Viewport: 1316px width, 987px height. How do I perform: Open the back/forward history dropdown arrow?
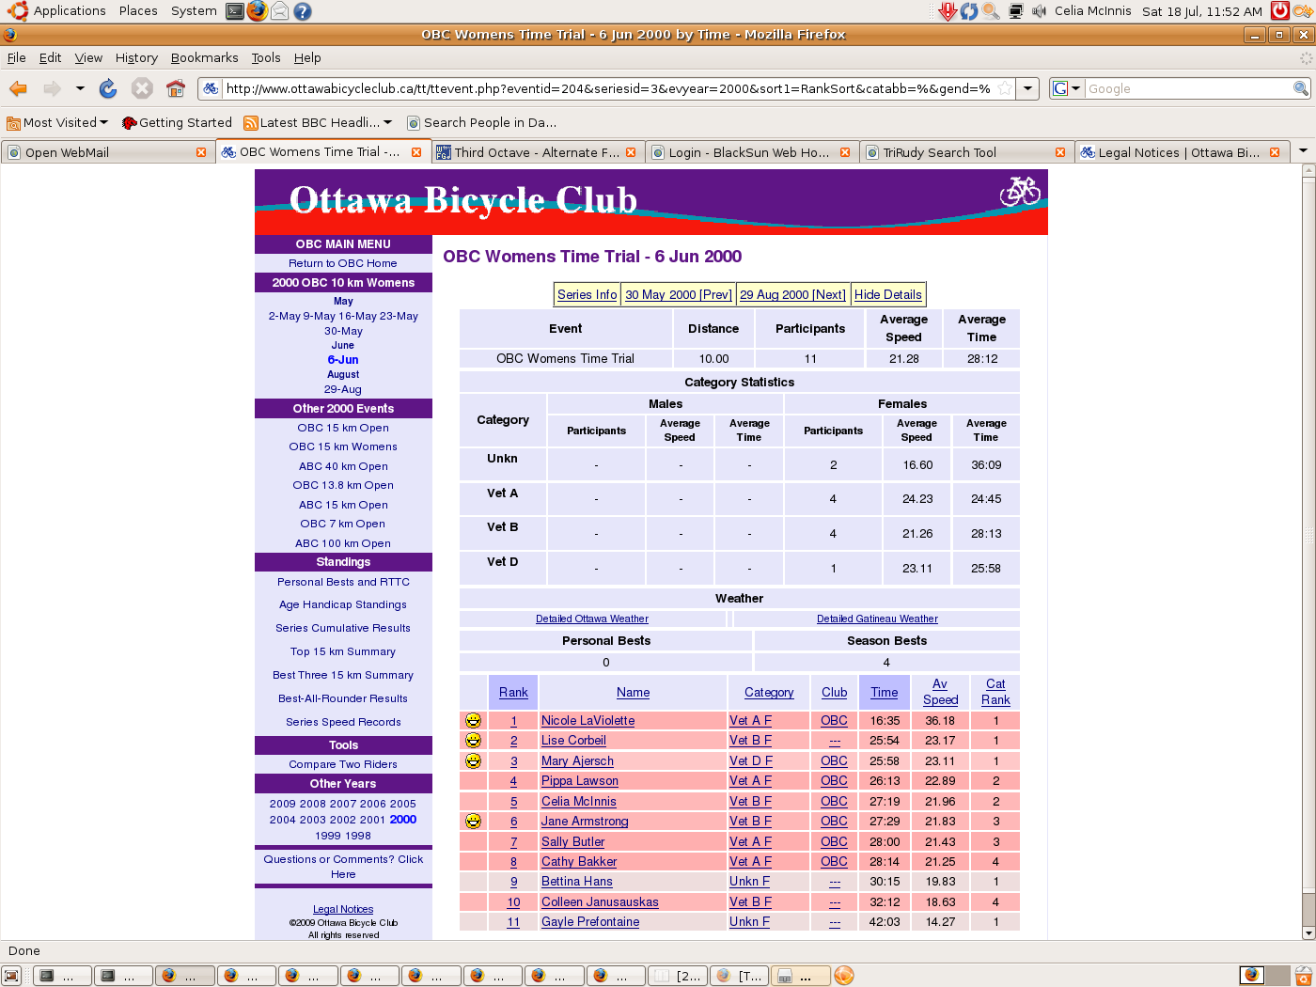(80, 88)
